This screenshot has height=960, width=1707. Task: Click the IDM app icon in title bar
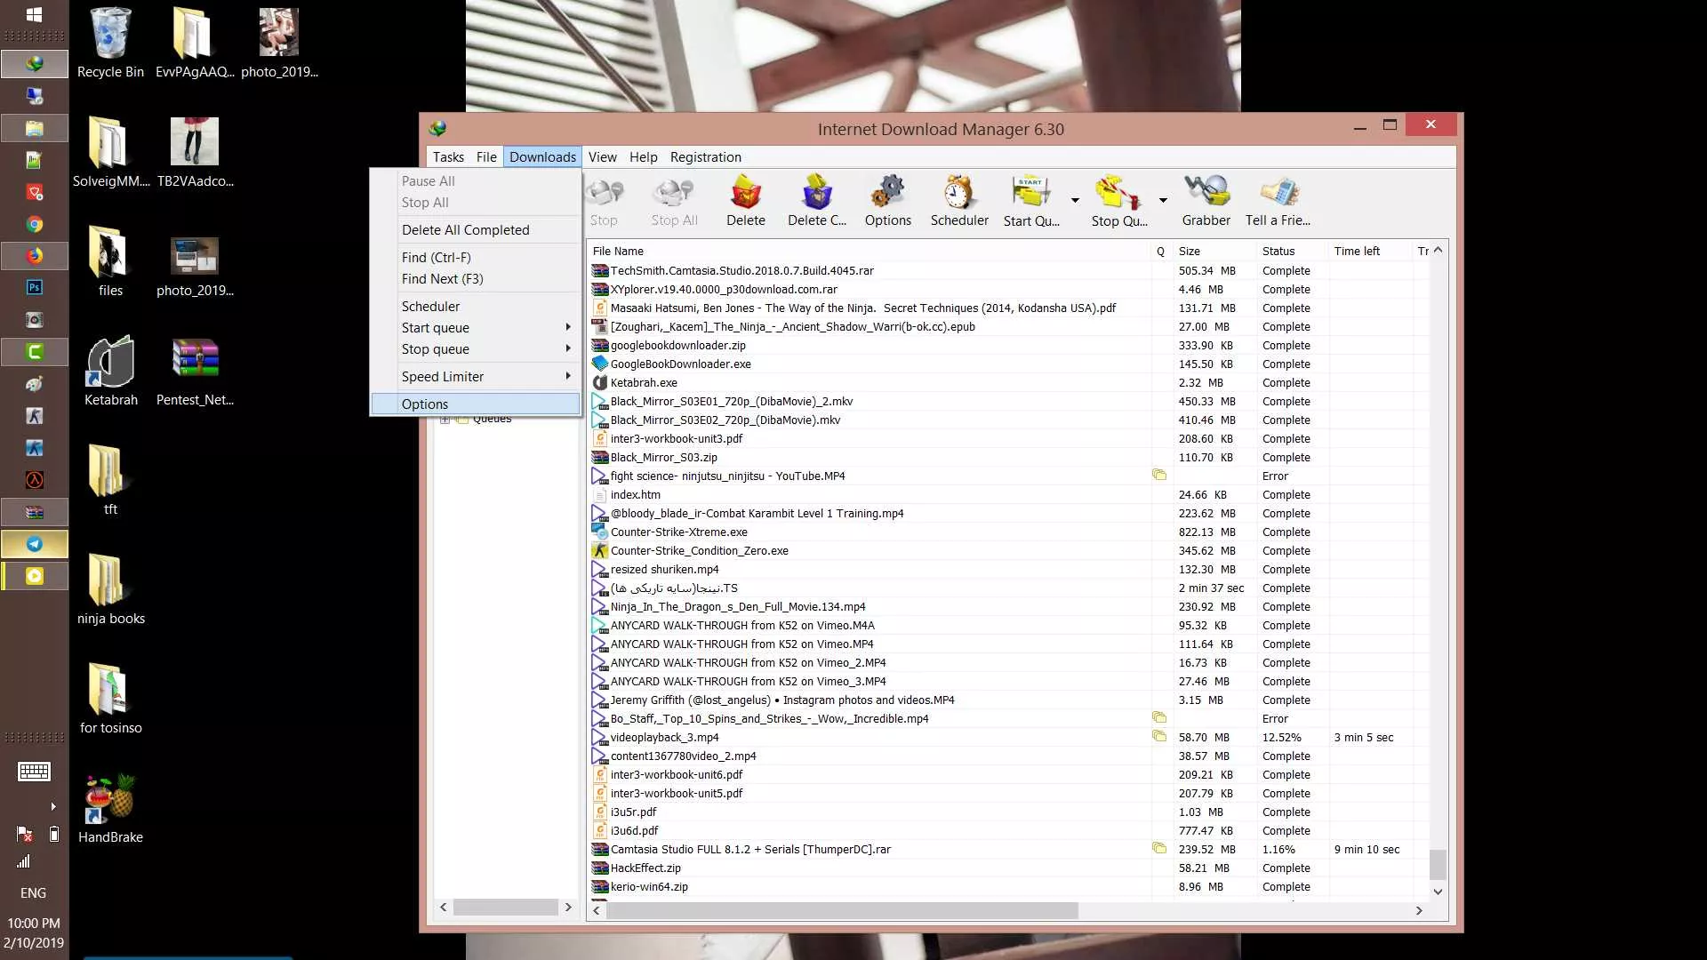tap(437, 129)
